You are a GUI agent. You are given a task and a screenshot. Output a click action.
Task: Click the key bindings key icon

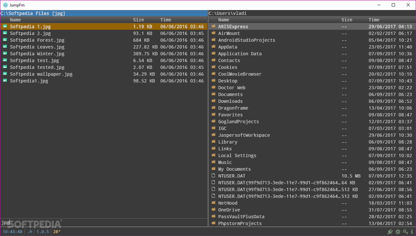pos(405,231)
